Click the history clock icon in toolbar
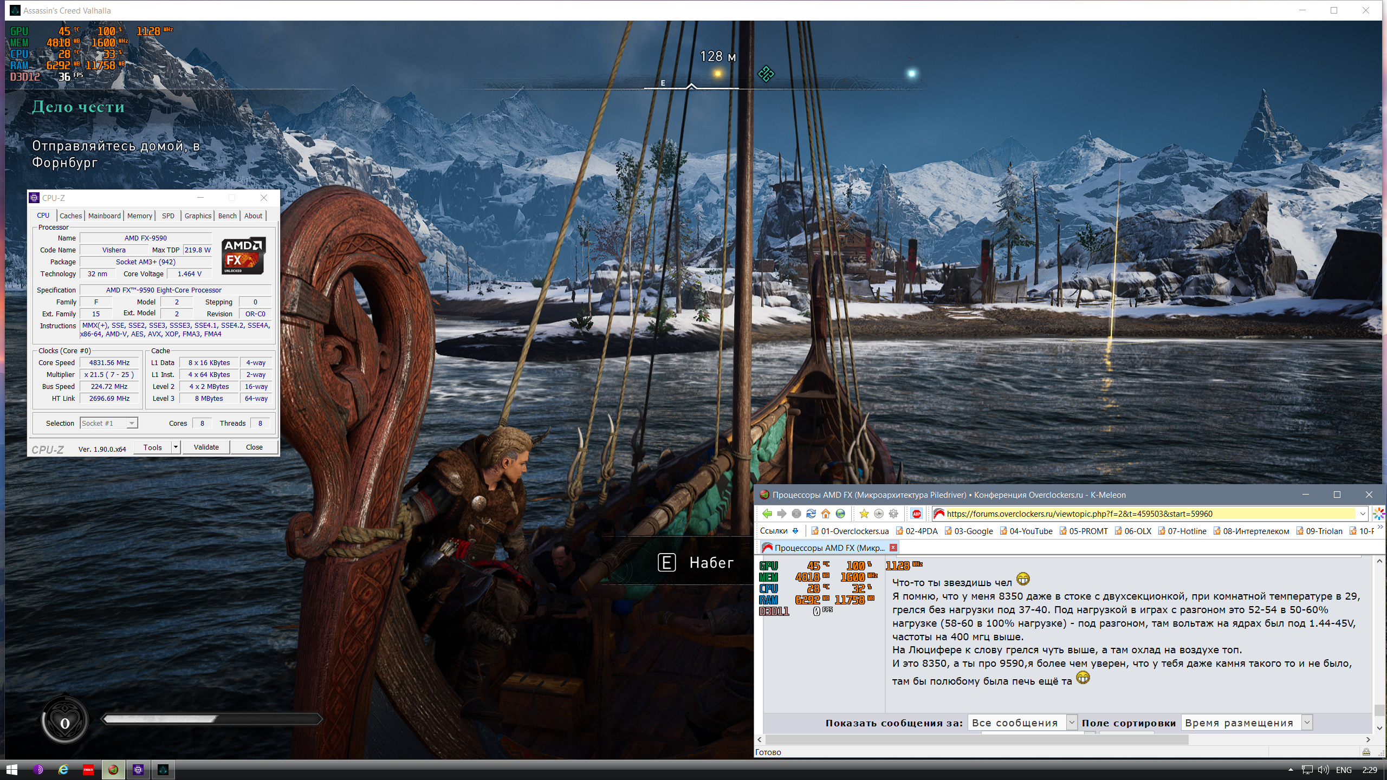This screenshot has height=780, width=1387. (879, 513)
